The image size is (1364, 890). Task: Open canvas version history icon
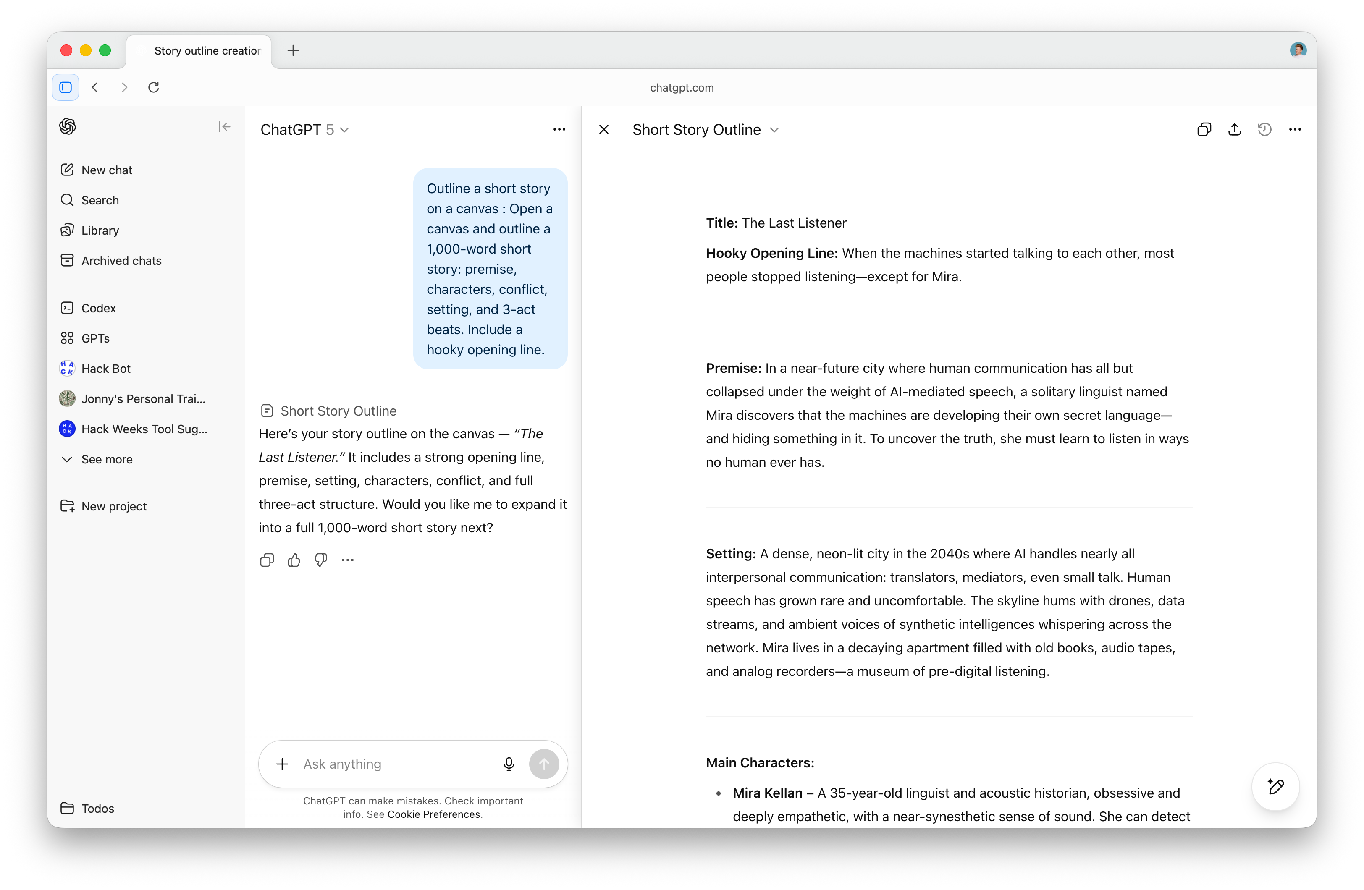(1264, 130)
